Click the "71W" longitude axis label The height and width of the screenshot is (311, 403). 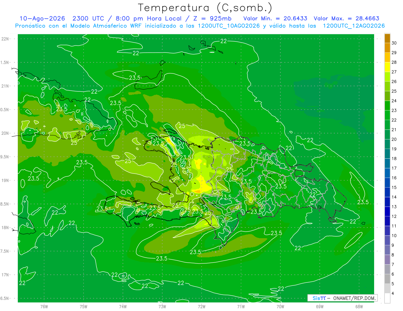click(x=241, y=307)
